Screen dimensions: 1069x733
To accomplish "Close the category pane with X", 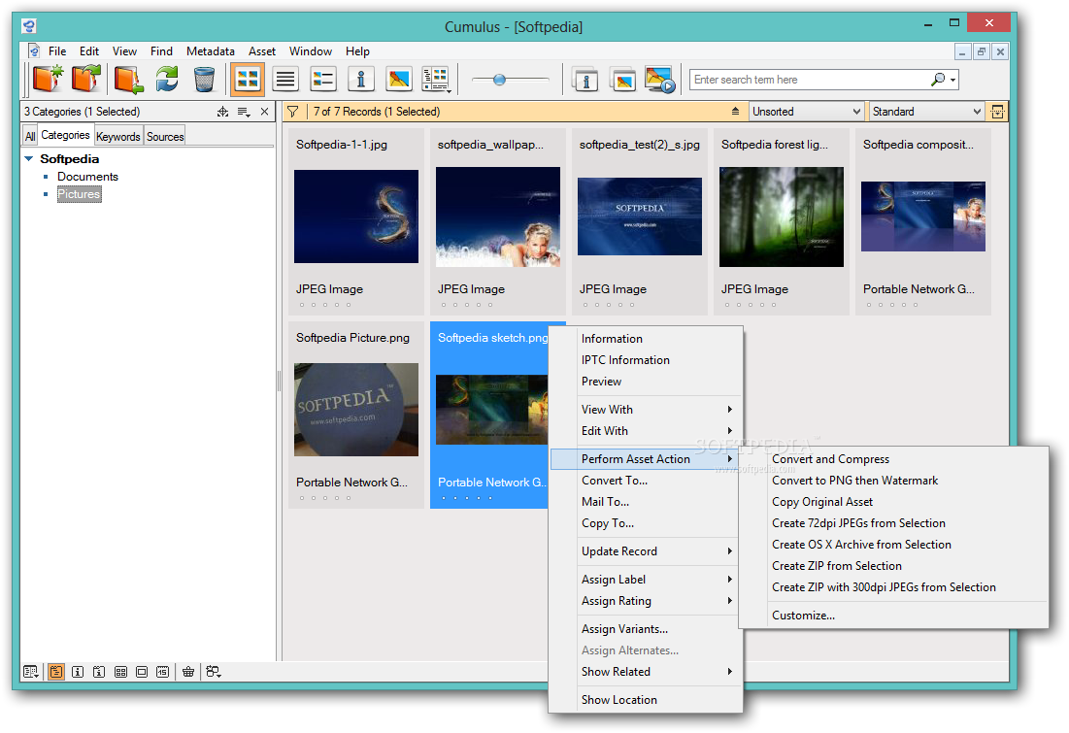I will click(x=264, y=112).
